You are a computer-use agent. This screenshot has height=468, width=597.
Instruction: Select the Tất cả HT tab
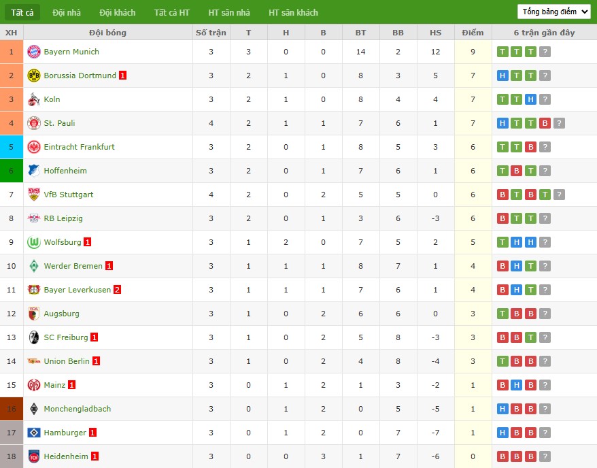[x=171, y=12]
